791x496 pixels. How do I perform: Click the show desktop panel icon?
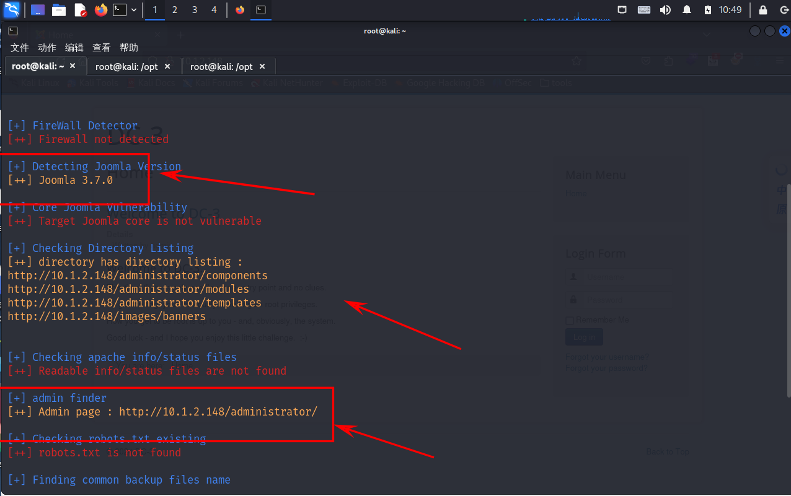(x=38, y=10)
